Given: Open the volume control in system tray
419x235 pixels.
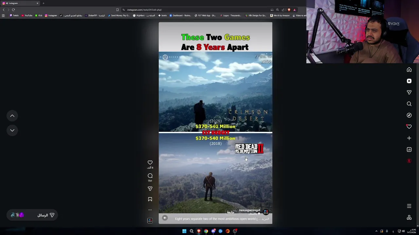Looking at the screenshot, I should click(x=403, y=231).
